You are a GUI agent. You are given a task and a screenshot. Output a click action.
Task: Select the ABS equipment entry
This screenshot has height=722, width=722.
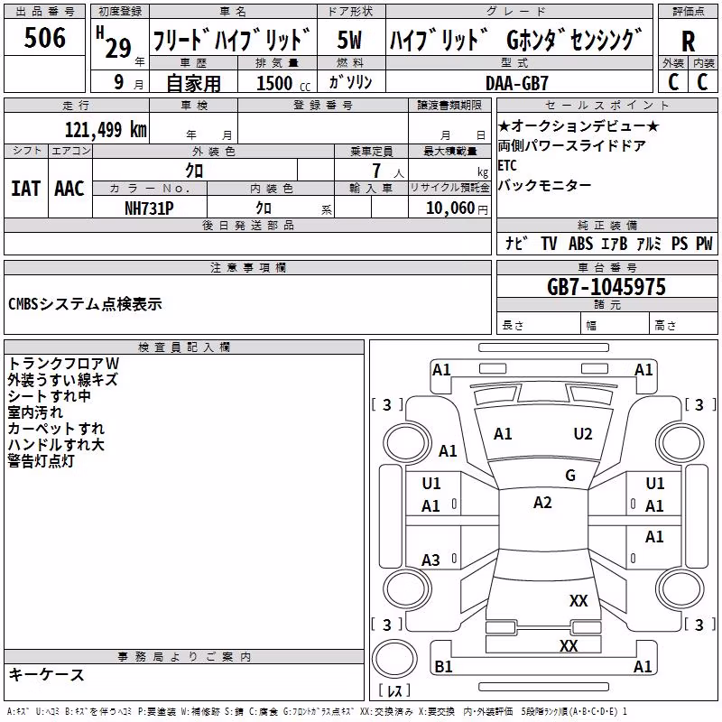580,243
